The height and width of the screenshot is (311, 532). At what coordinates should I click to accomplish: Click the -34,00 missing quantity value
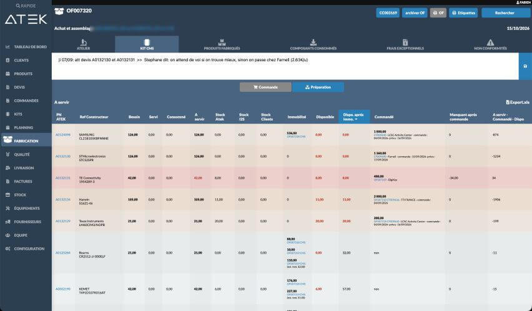pyautogui.click(x=453, y=178)
